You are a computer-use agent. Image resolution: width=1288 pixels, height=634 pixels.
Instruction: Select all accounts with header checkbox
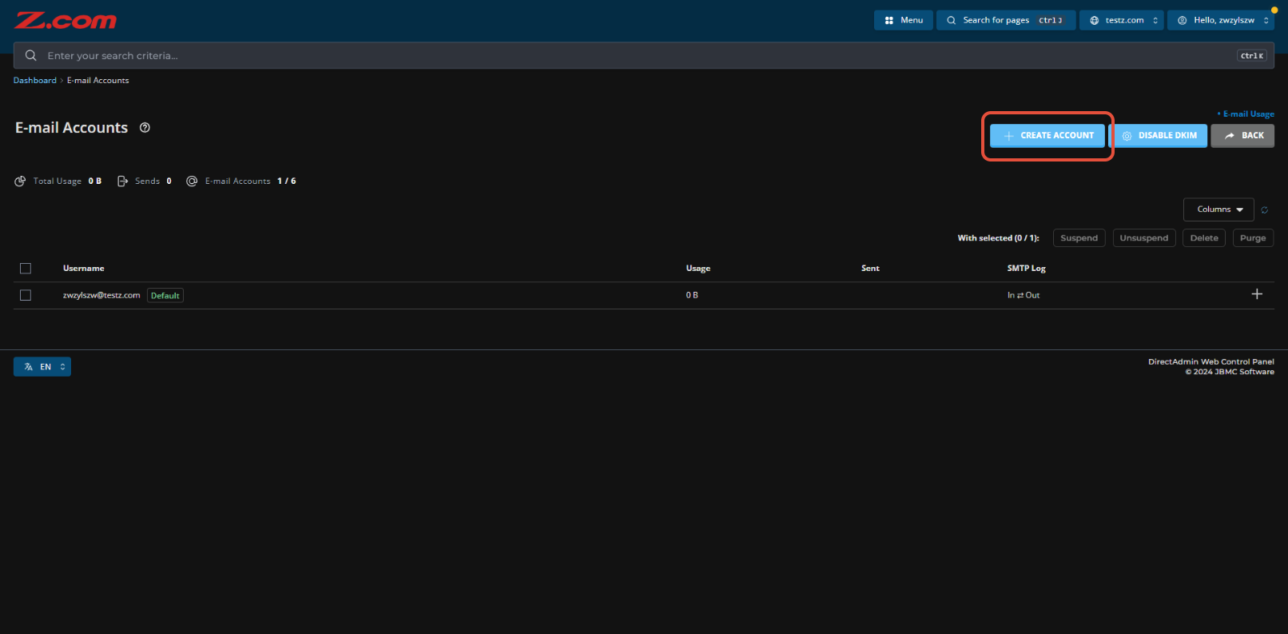26,269
